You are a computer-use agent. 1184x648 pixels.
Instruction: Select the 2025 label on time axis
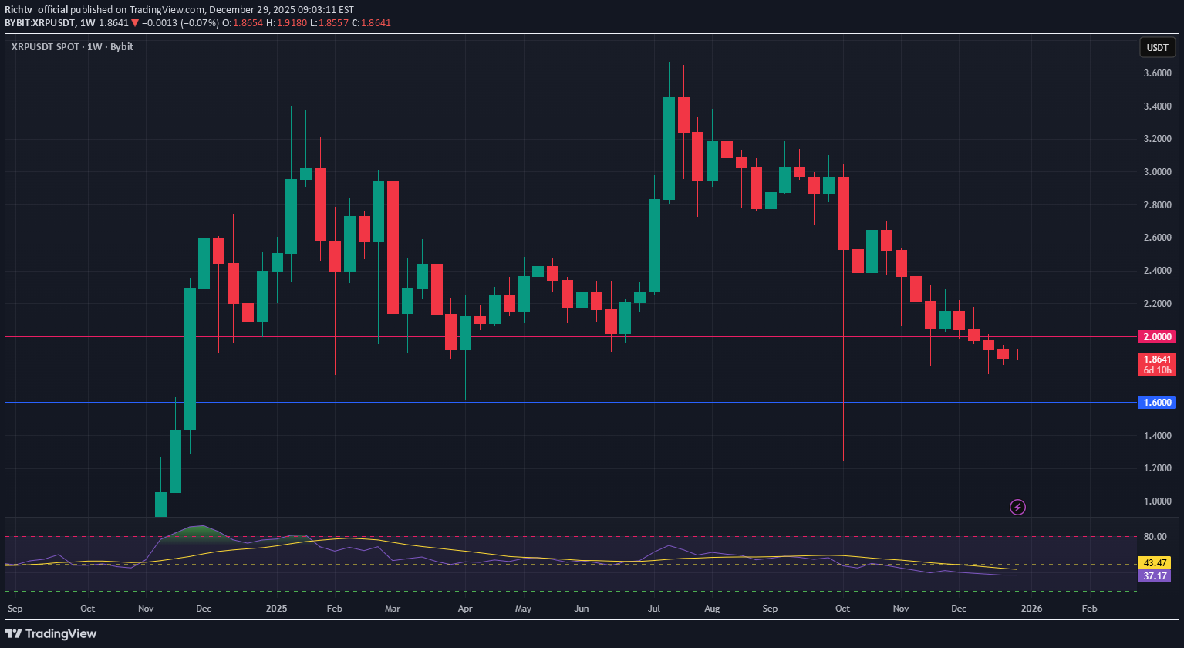275,609
